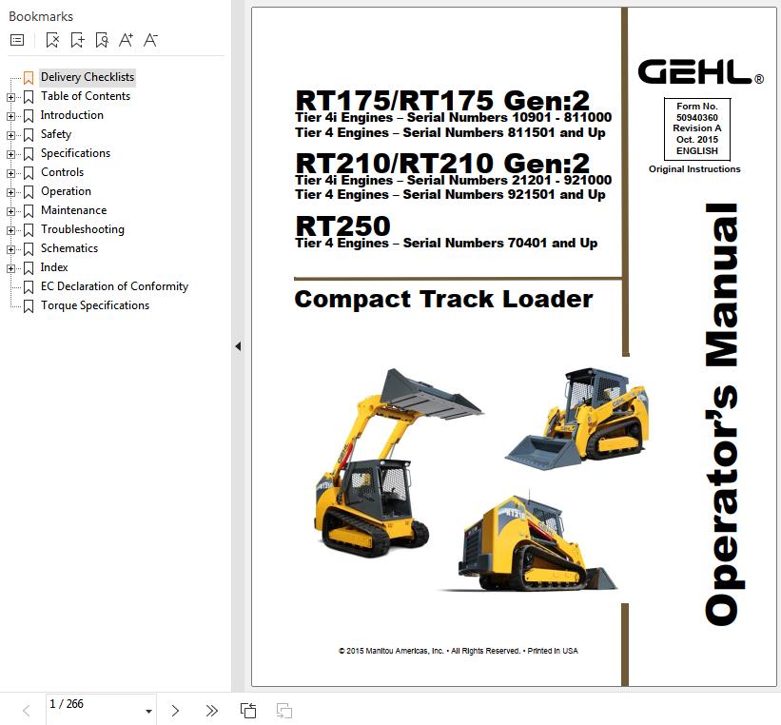Expand the Operation bookmark
Image resolution: width=781 pixels, height=725 pixels.
(x=10, y=192)
